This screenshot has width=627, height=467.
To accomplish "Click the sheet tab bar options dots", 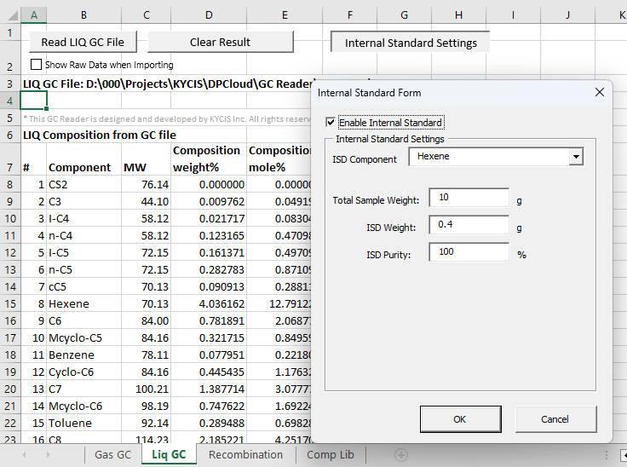I will pos(607,455).
